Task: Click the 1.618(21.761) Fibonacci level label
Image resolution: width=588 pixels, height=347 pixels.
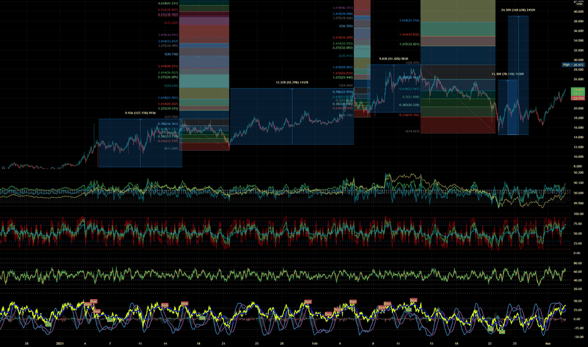Action: point(168,98)
